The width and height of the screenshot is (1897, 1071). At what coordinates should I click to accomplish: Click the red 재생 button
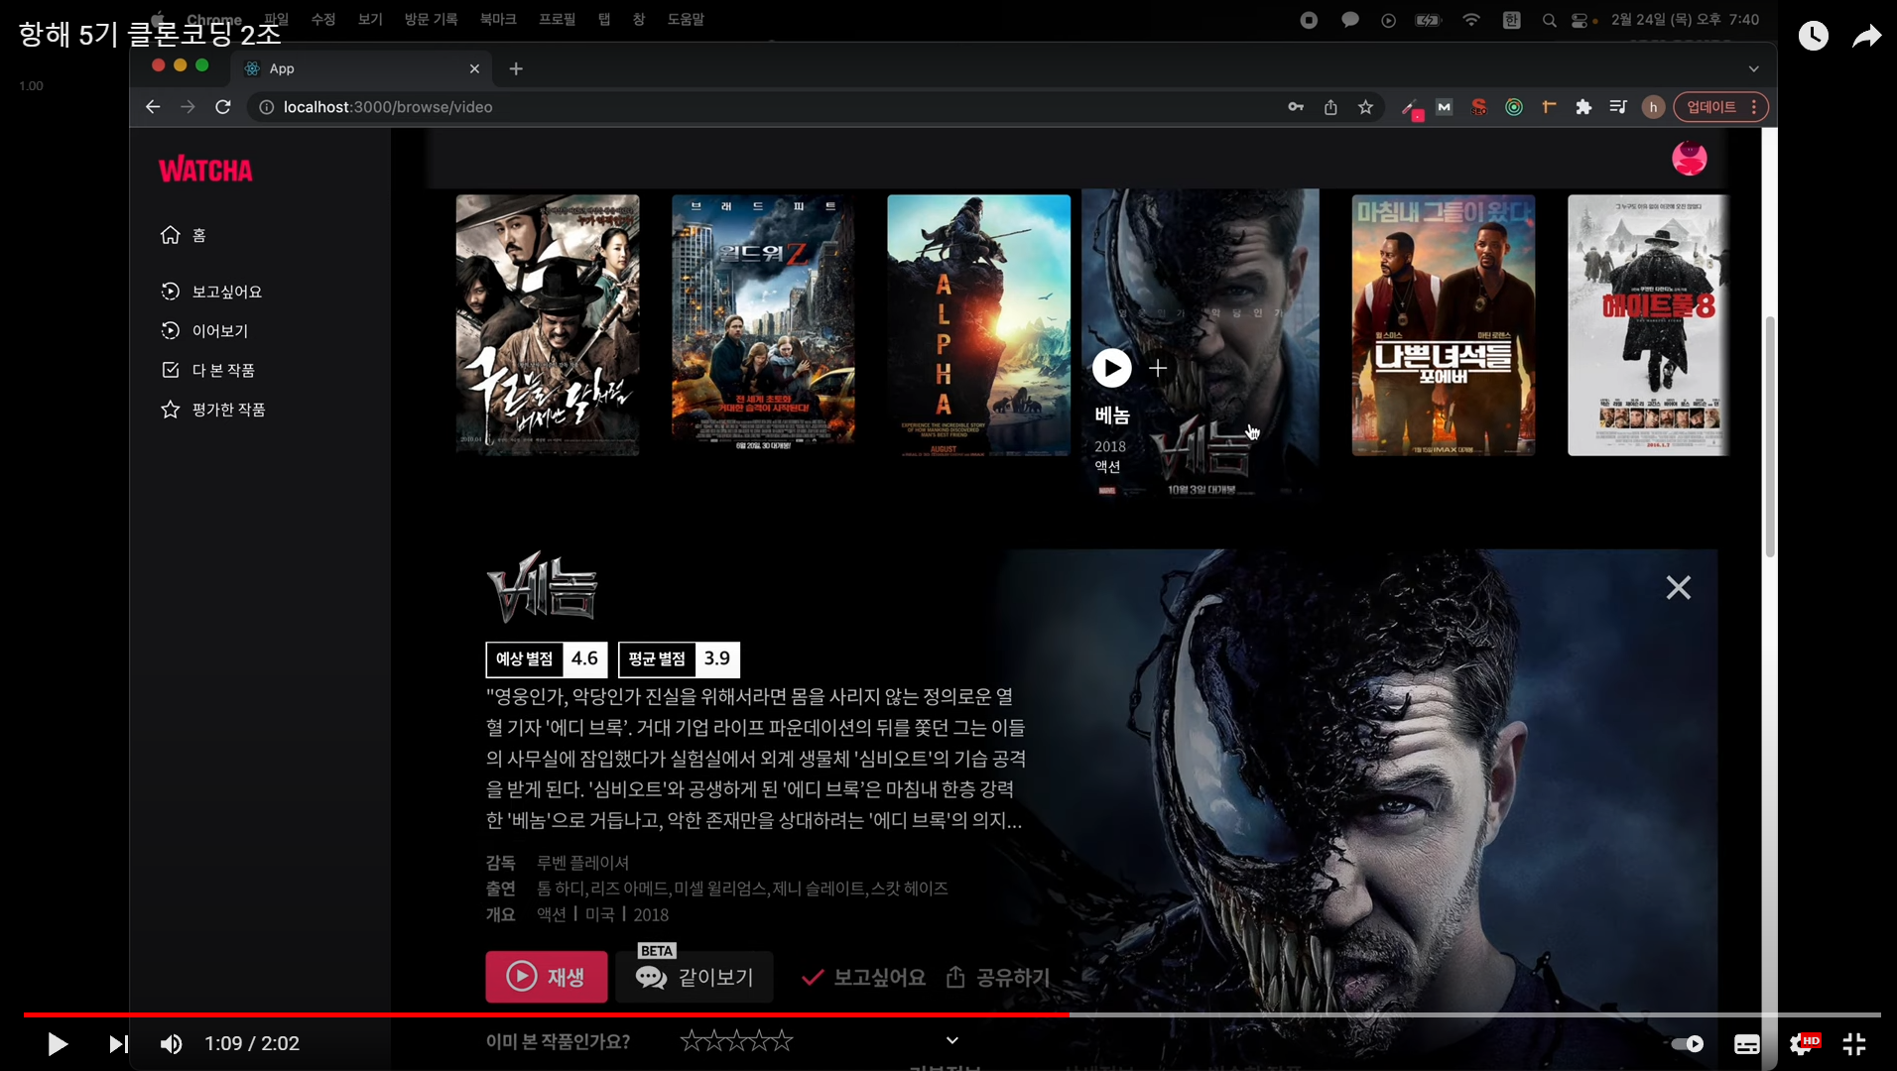click(547, 977)
